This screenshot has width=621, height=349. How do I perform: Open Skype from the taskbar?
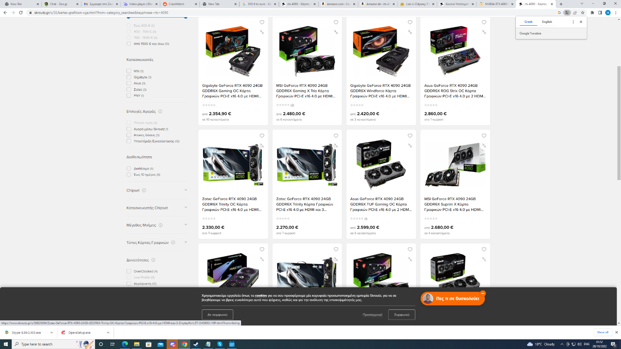click(220, 344)
